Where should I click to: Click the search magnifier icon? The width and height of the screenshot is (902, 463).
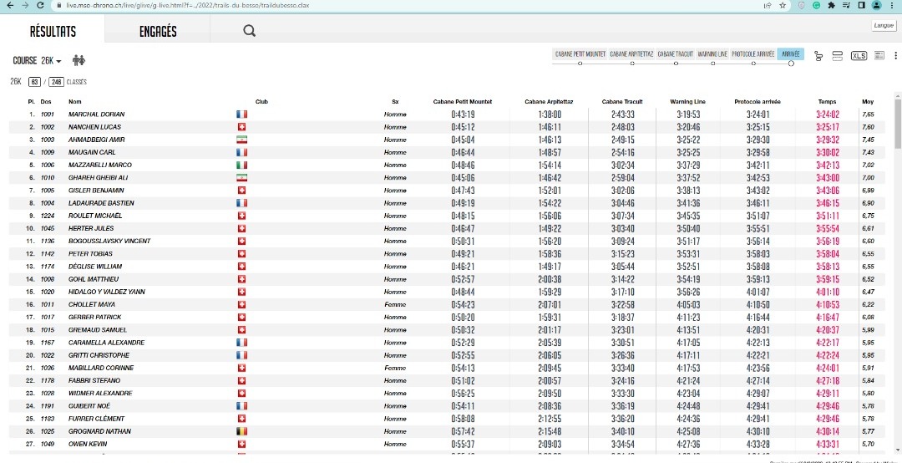pos(249,31)
